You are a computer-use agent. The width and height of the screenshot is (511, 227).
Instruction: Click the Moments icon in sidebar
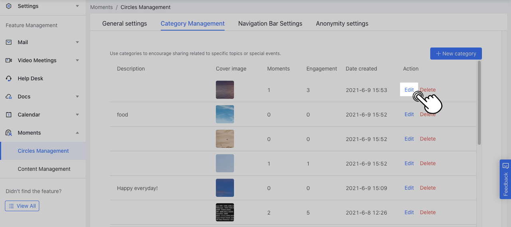tap(9, 133)
